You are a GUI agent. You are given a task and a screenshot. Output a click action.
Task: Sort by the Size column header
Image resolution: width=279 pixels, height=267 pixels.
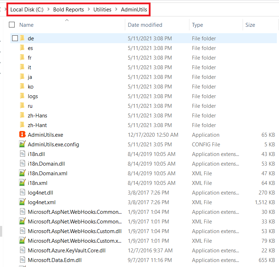pyautogui.click(x=250, y=25)
